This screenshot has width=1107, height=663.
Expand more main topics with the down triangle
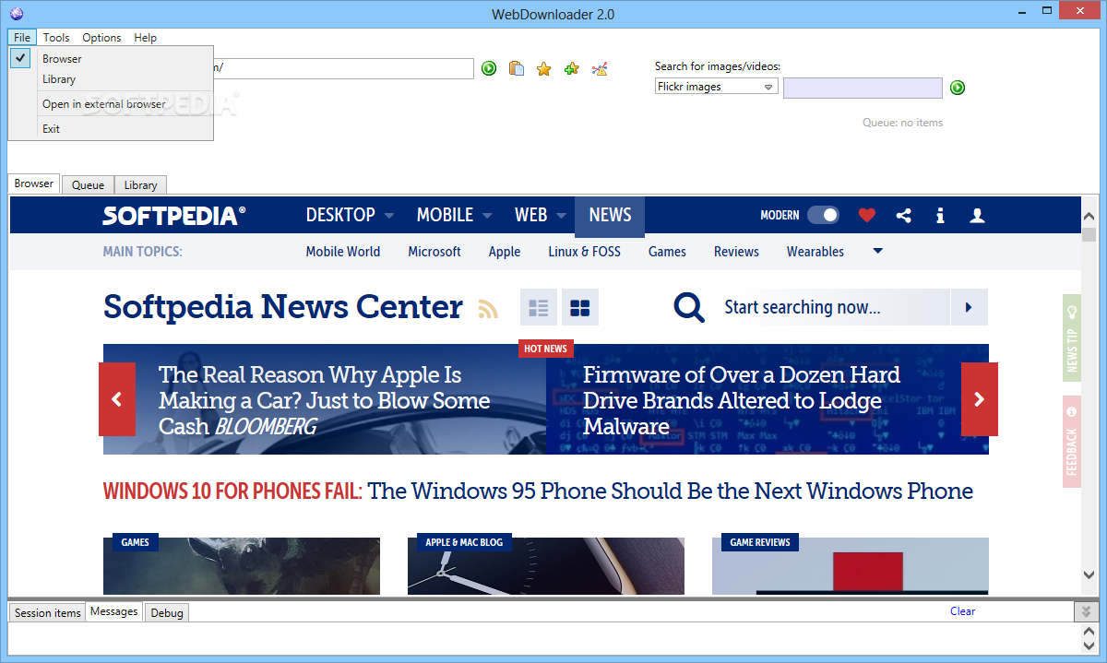pos(877,251)
